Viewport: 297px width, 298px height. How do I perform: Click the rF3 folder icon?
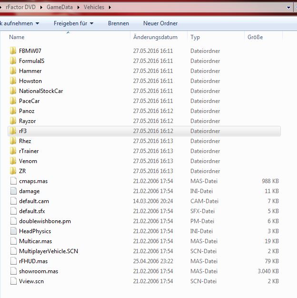[13, 131]
